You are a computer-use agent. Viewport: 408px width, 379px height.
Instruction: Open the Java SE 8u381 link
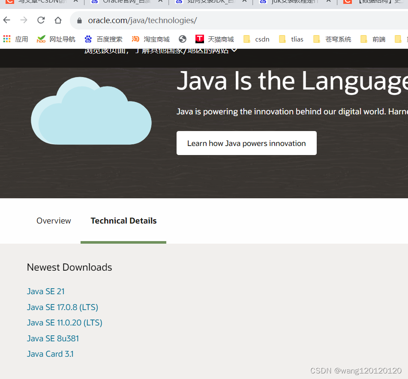pos(53,338)
